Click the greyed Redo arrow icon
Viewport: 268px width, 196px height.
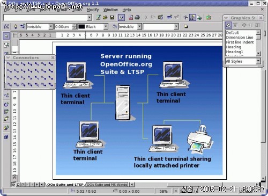(176, 17)
